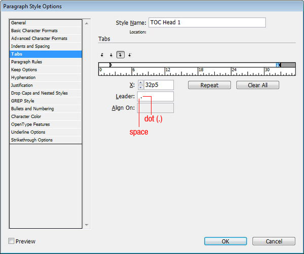
Task: Select the left-justified tab icon
Action: [x=102, y=55]
